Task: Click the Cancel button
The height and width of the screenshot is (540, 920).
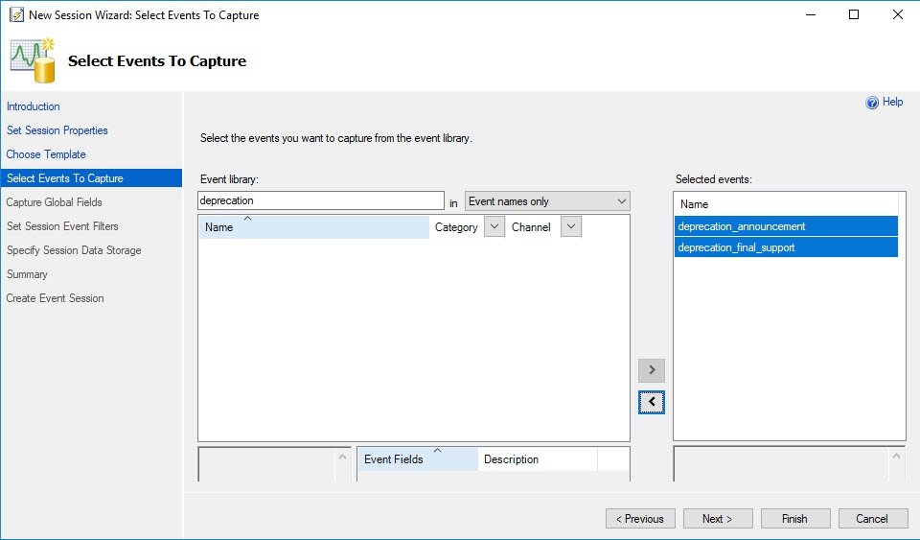Action: (x=872, y=519)
